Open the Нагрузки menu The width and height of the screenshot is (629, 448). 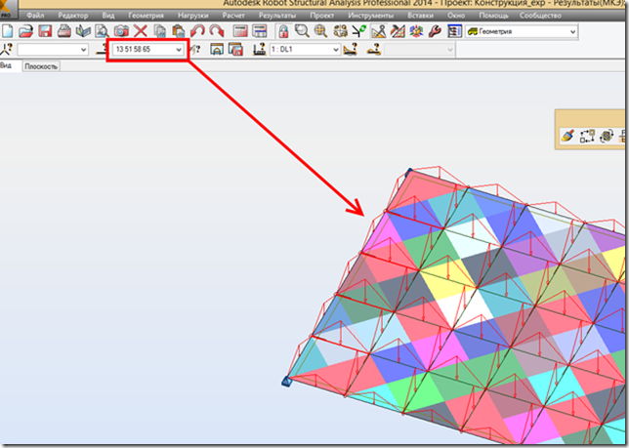[193, 16]
